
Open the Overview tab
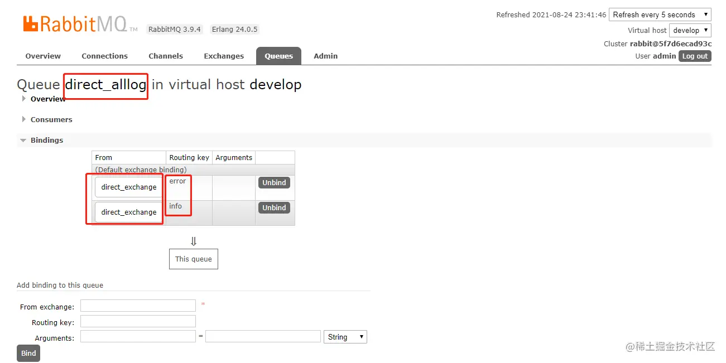[43, 56]
